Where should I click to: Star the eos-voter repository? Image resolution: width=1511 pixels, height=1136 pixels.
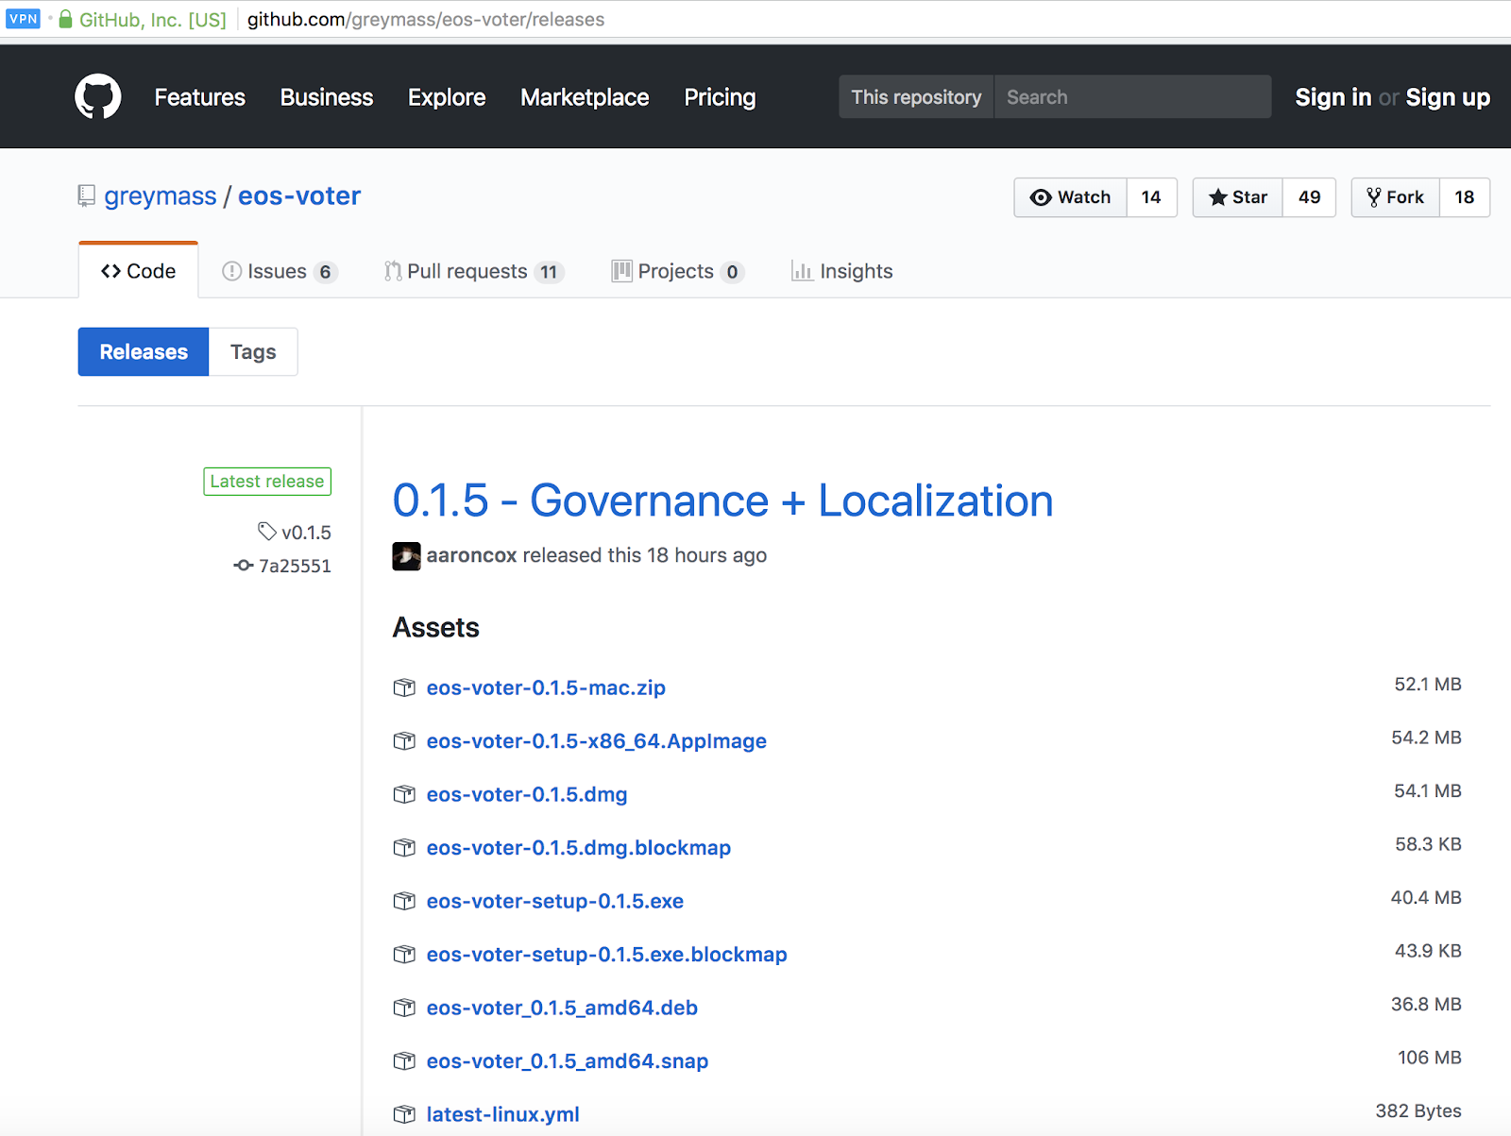(x=1238, y=197)
